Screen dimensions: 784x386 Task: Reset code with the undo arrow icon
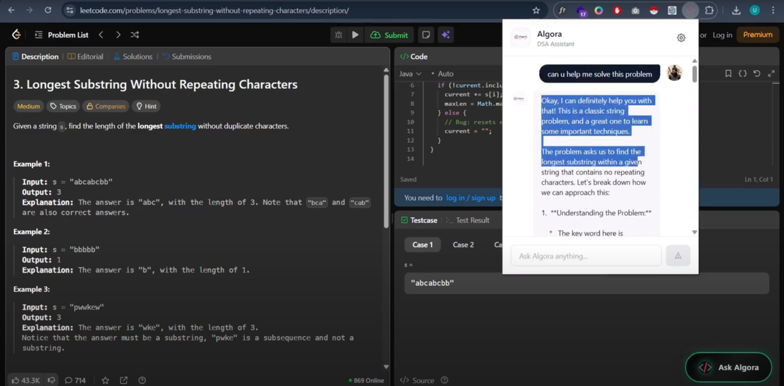click(x=757, y=73)
